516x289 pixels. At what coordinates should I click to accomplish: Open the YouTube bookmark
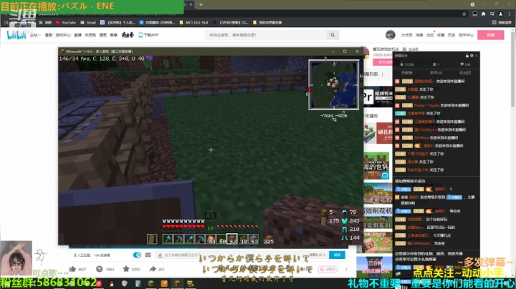coord(66,23)
